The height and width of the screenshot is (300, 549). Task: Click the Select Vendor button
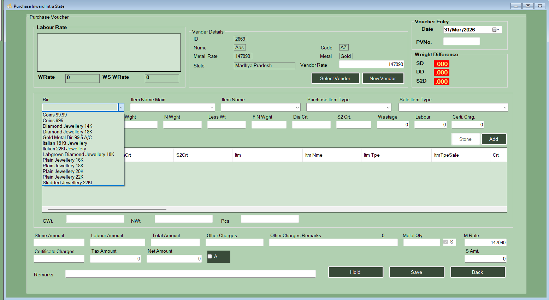point(335,78)
